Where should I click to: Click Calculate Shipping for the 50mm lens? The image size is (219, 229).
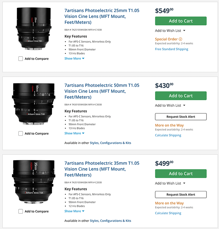point(168,135)
